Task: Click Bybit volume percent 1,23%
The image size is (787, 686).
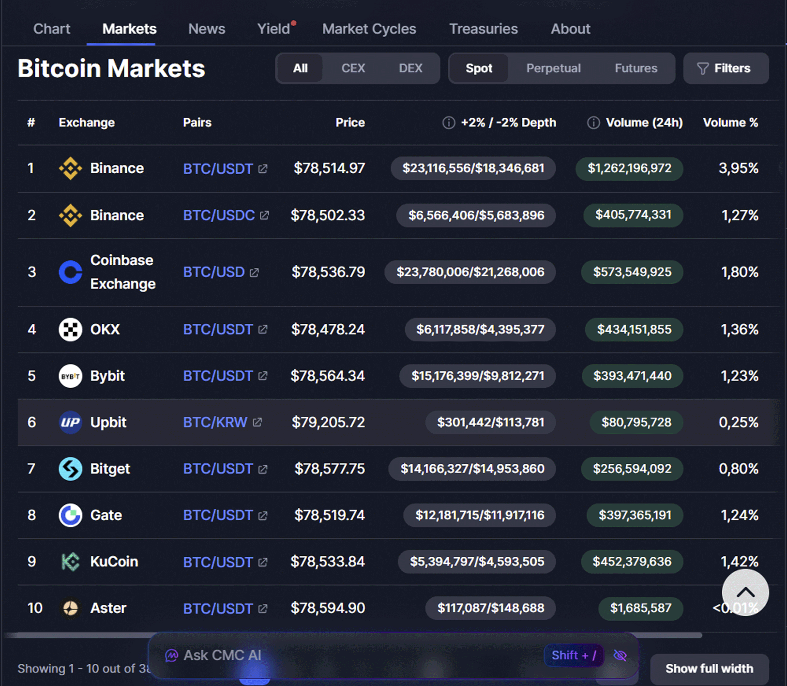Action: [739, 376]
